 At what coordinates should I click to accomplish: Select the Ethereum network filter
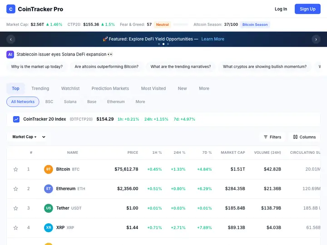pos(116,102)
